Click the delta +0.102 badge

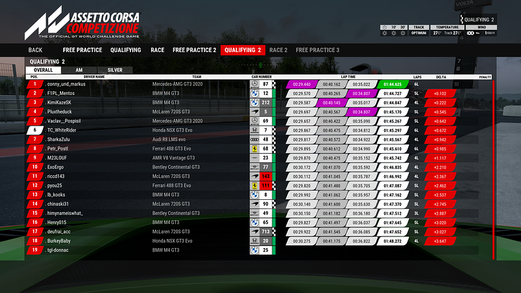440,94
